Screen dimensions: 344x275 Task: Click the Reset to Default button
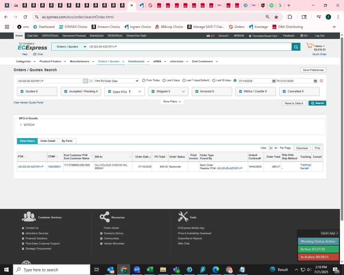tap(294, 103)
